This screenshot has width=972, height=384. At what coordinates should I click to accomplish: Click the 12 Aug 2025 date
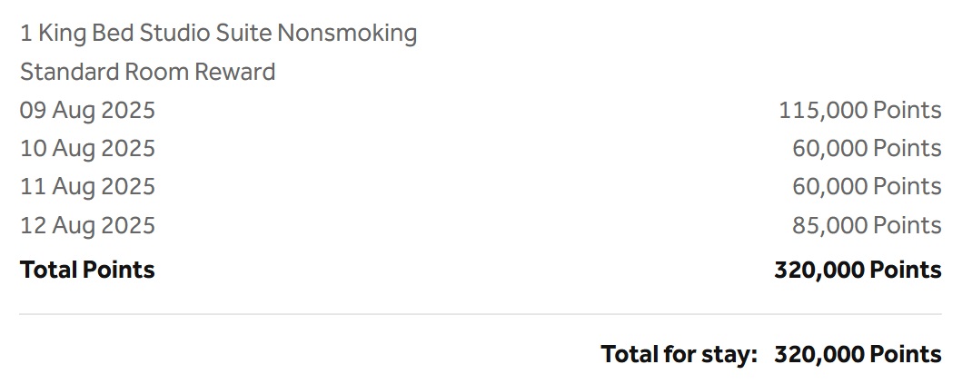(87, 225)
